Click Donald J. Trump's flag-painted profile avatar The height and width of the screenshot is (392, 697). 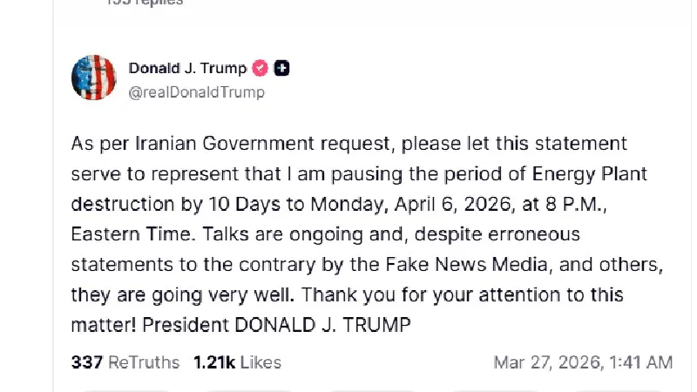point(93,78)
